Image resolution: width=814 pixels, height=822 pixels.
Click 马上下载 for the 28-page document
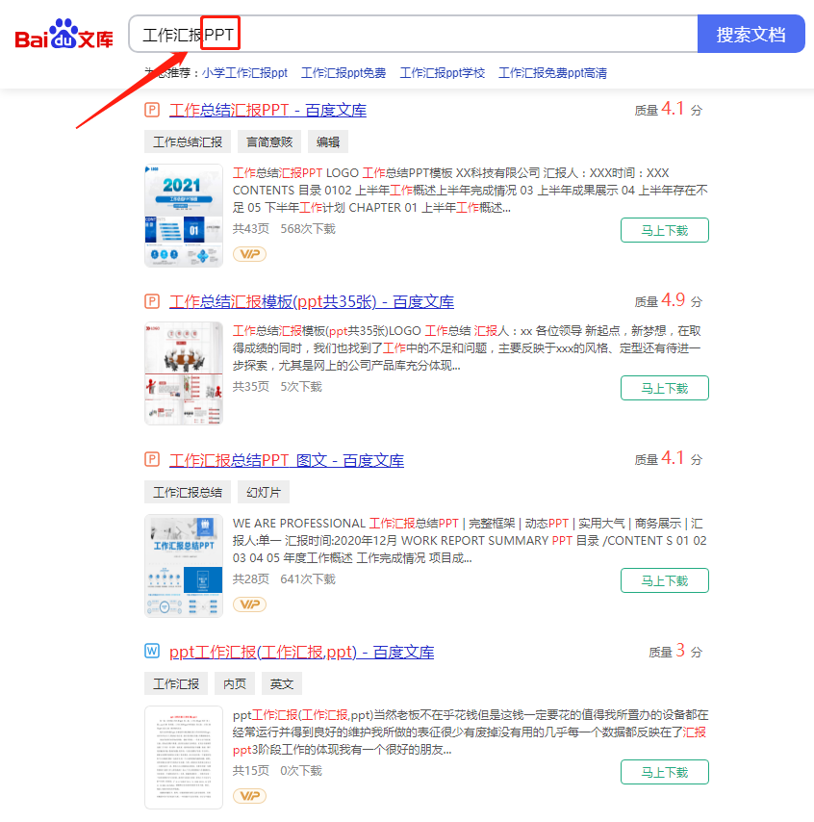tap(665, 580)
